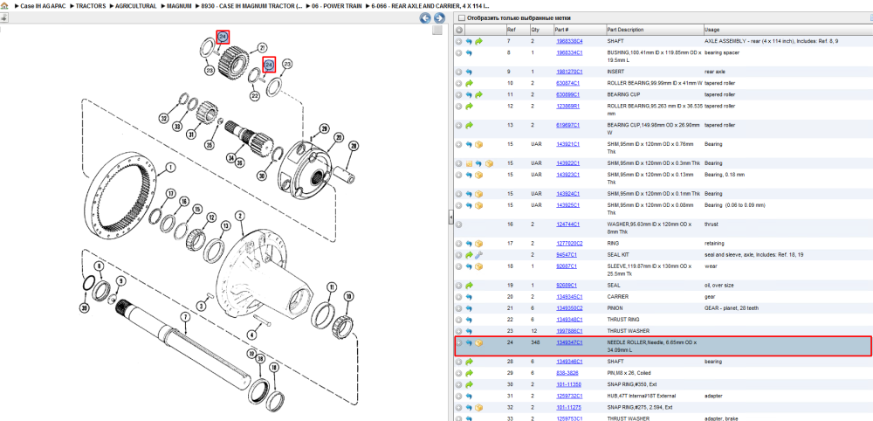873x421 pixels.
Task: Open part number link 1968338C4
Action: tap(569, 41)
